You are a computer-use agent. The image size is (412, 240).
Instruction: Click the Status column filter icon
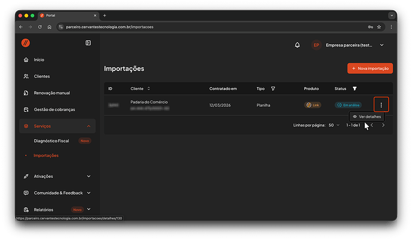[x=355, y=89]
